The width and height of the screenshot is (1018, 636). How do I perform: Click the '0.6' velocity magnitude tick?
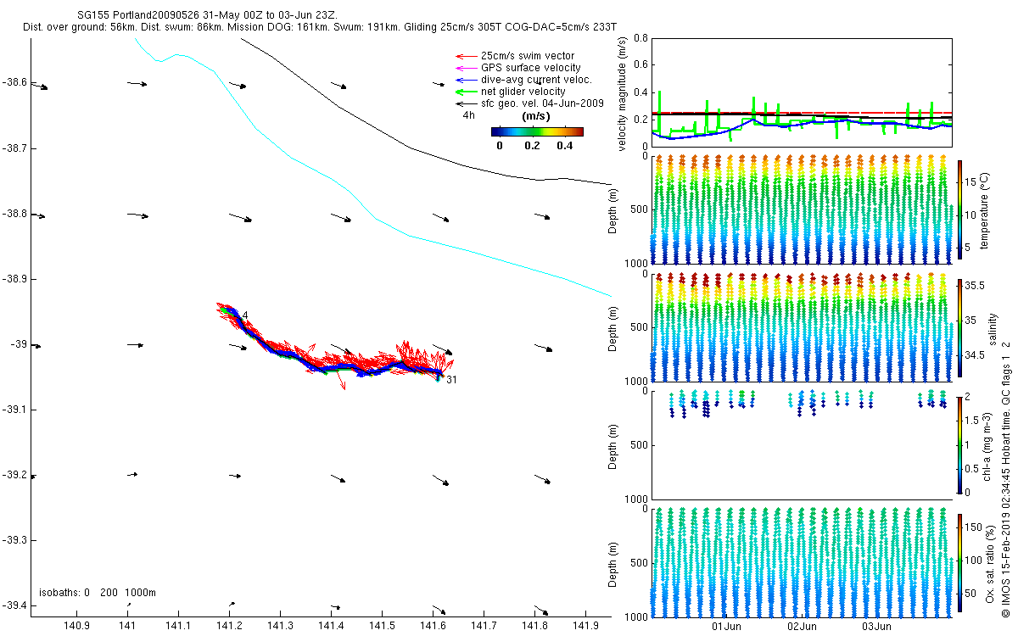coord(640,65)
